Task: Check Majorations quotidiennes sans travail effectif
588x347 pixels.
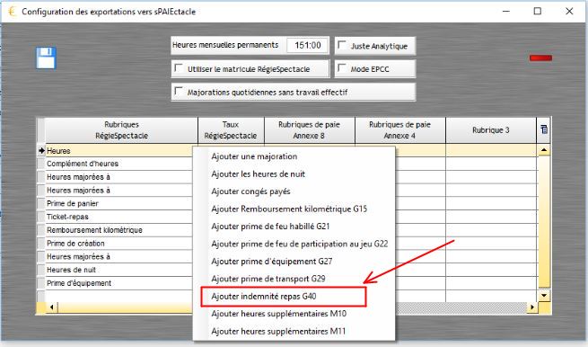Action: 179,92
